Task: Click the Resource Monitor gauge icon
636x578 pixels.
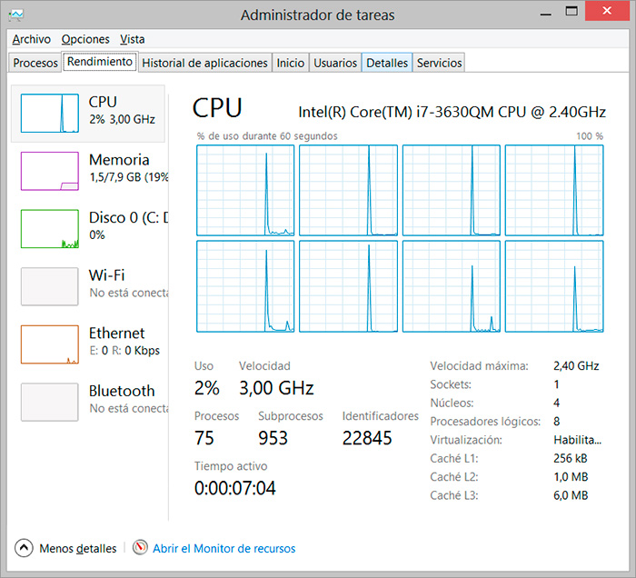Action: (140, 548)
